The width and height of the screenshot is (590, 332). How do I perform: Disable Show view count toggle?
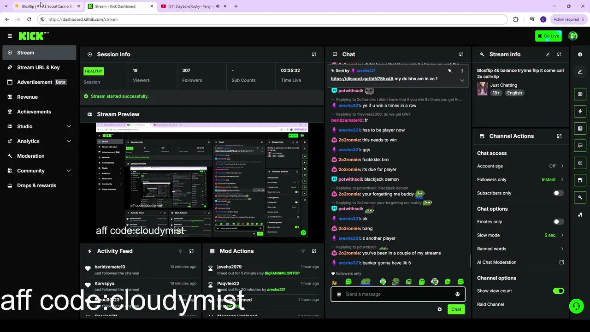click(x=558, y=291)
